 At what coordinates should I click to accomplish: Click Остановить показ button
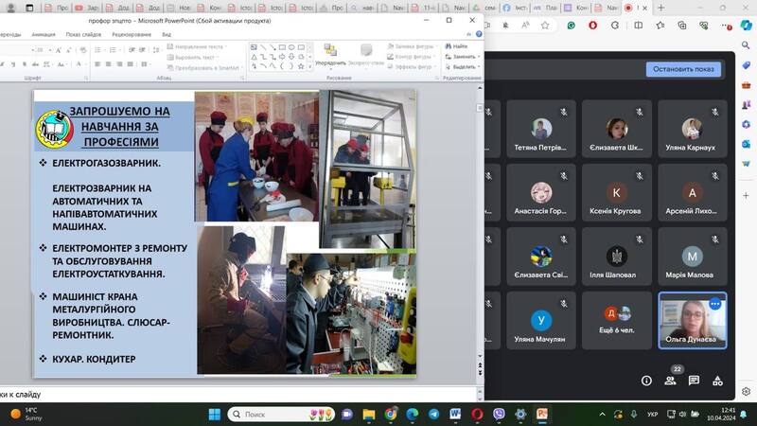tap(683, 69)
